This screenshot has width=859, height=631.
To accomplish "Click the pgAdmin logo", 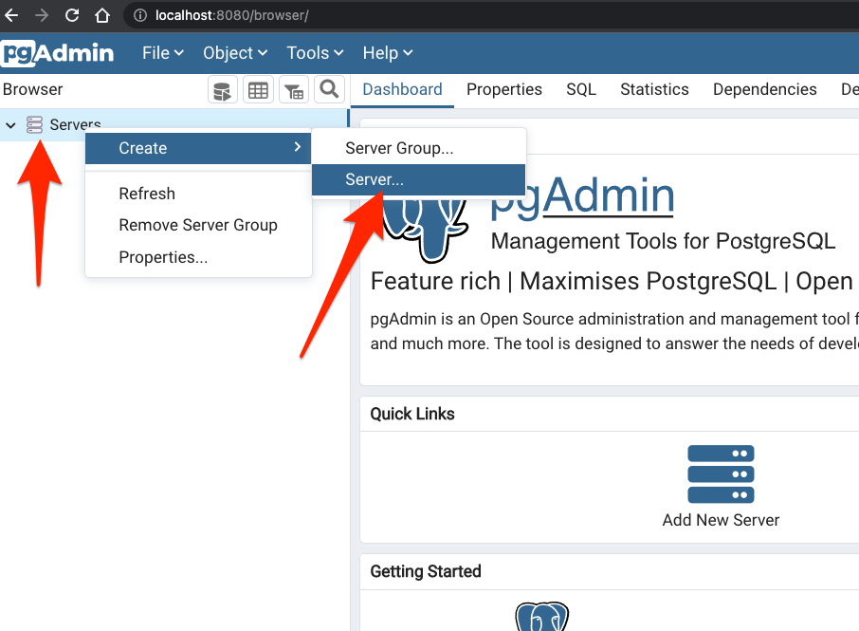I will click(58, 53).
